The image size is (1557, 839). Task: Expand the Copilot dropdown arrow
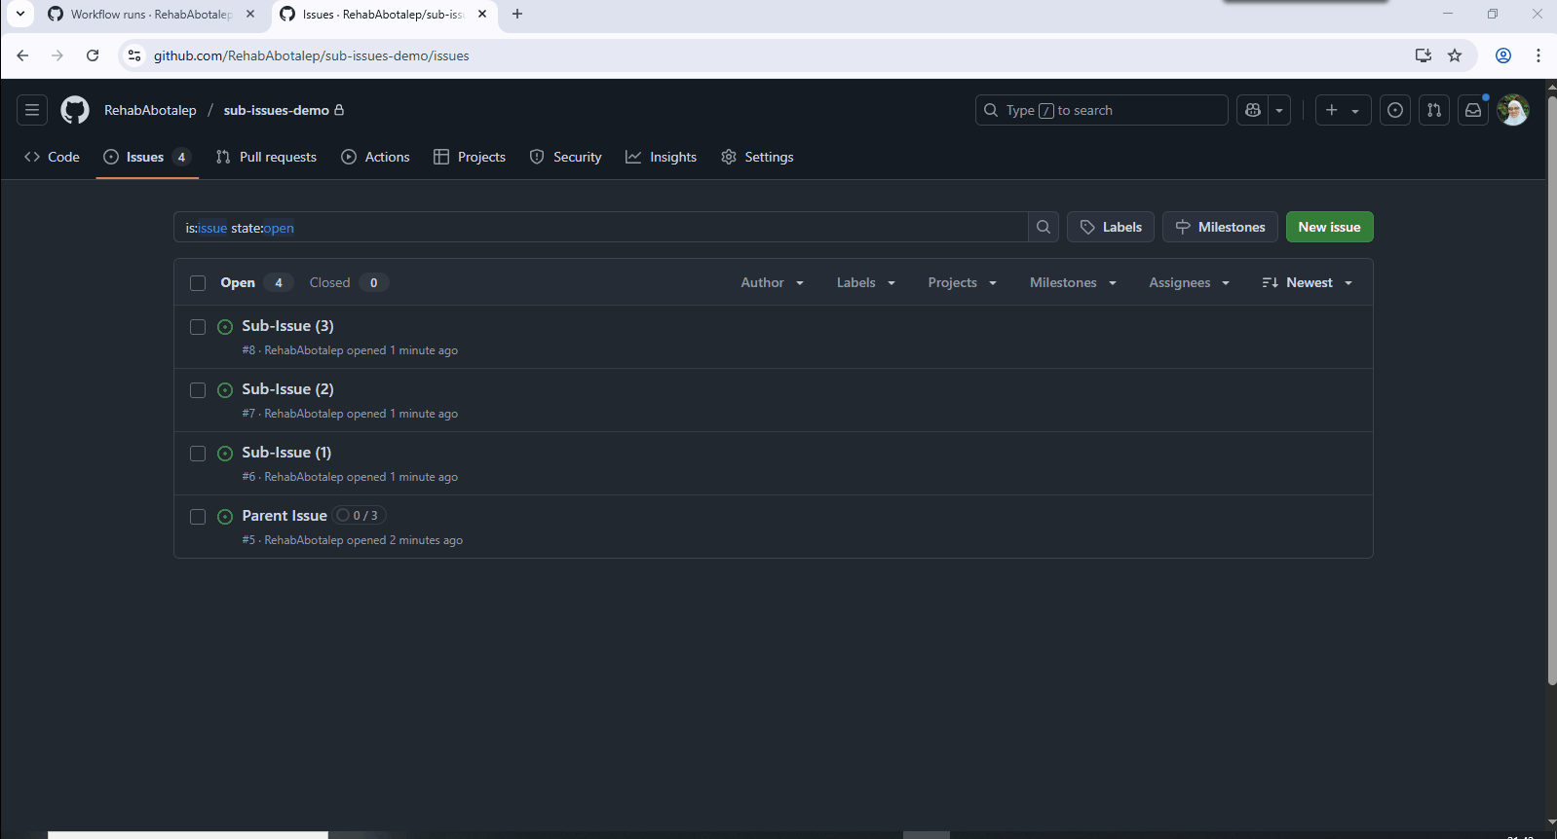point(1279,110)
